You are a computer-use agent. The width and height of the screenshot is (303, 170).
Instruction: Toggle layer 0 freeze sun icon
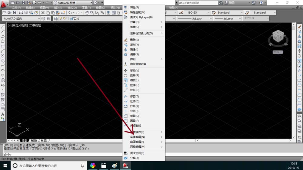pyautogui.click(x=64, y=18)
